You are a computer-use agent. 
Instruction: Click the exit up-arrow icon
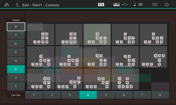(17, 5)
